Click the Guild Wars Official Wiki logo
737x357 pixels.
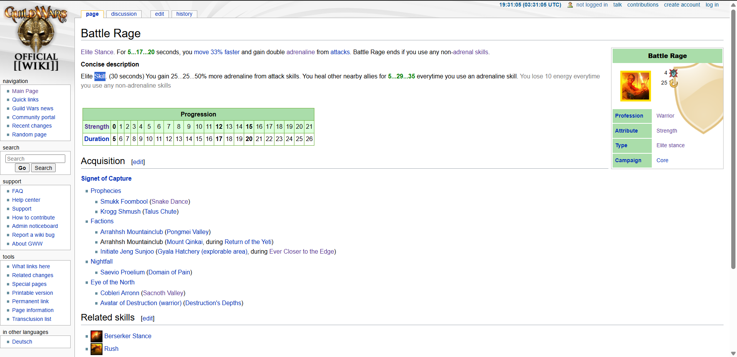tap(36, 38)
